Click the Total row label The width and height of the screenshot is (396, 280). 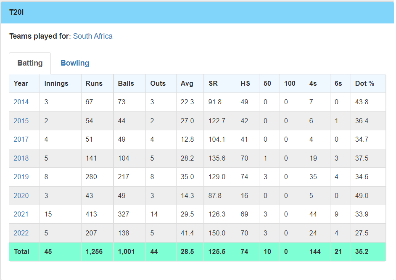pyautogui.click(x=22, y=252)
